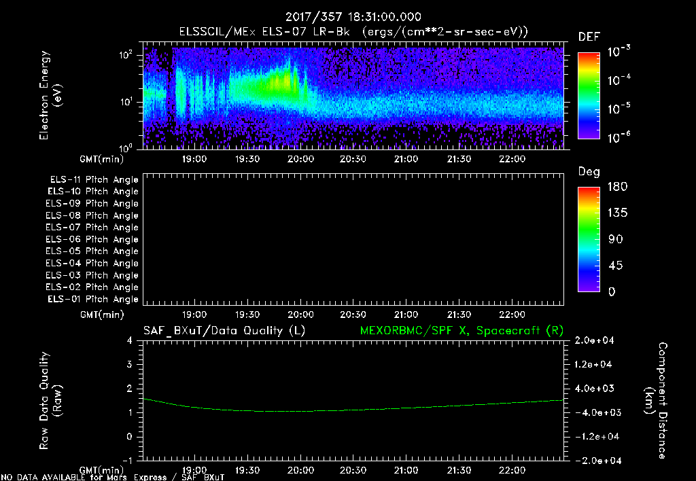Click the 2017/357 18:31:00.000 timestamp title
The image size is (696, 481).
click(x=353, y=17)
